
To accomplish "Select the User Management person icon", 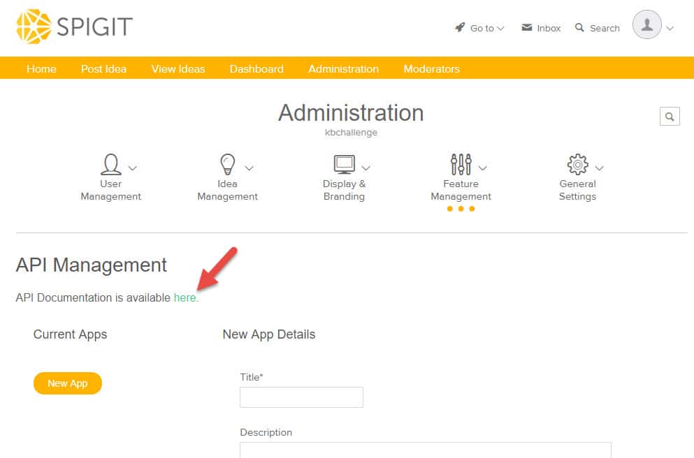I will click(x=110, y=164).
